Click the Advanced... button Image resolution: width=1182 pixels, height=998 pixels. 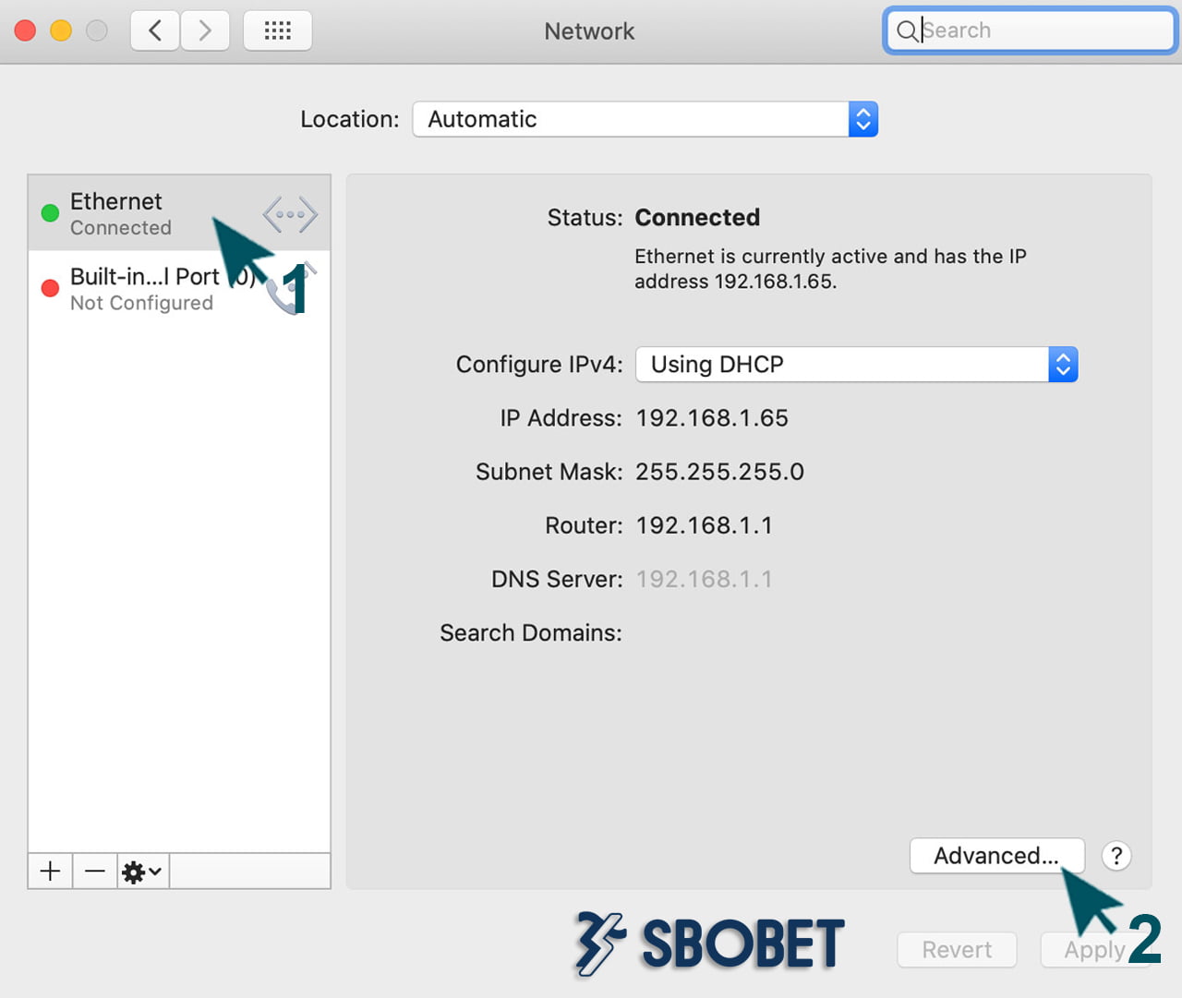(995, 856)
